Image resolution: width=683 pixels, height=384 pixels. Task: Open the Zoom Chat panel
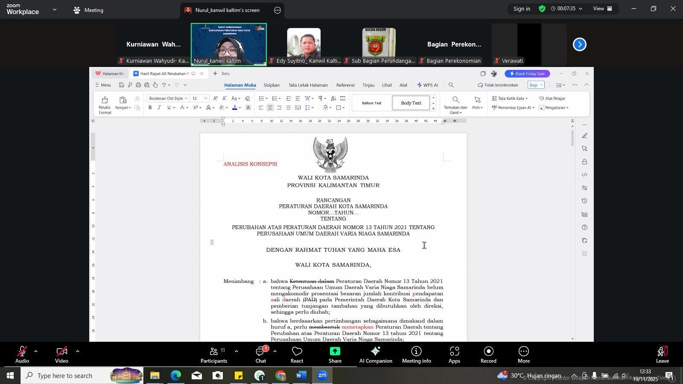260,354
